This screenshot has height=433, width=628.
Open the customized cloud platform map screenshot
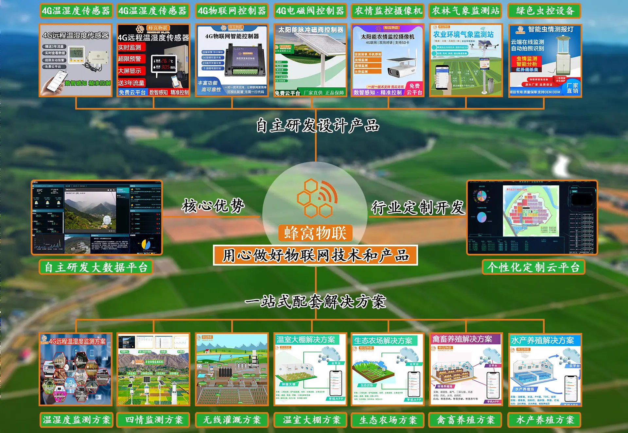point(532,217)
